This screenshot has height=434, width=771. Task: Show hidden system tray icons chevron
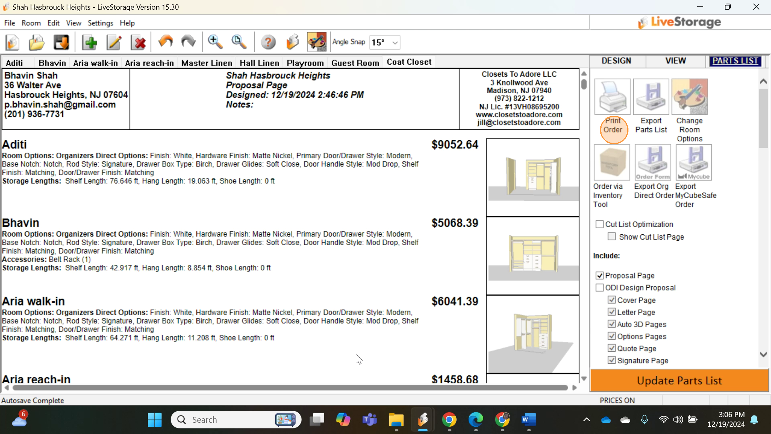[x=586, y=420]
